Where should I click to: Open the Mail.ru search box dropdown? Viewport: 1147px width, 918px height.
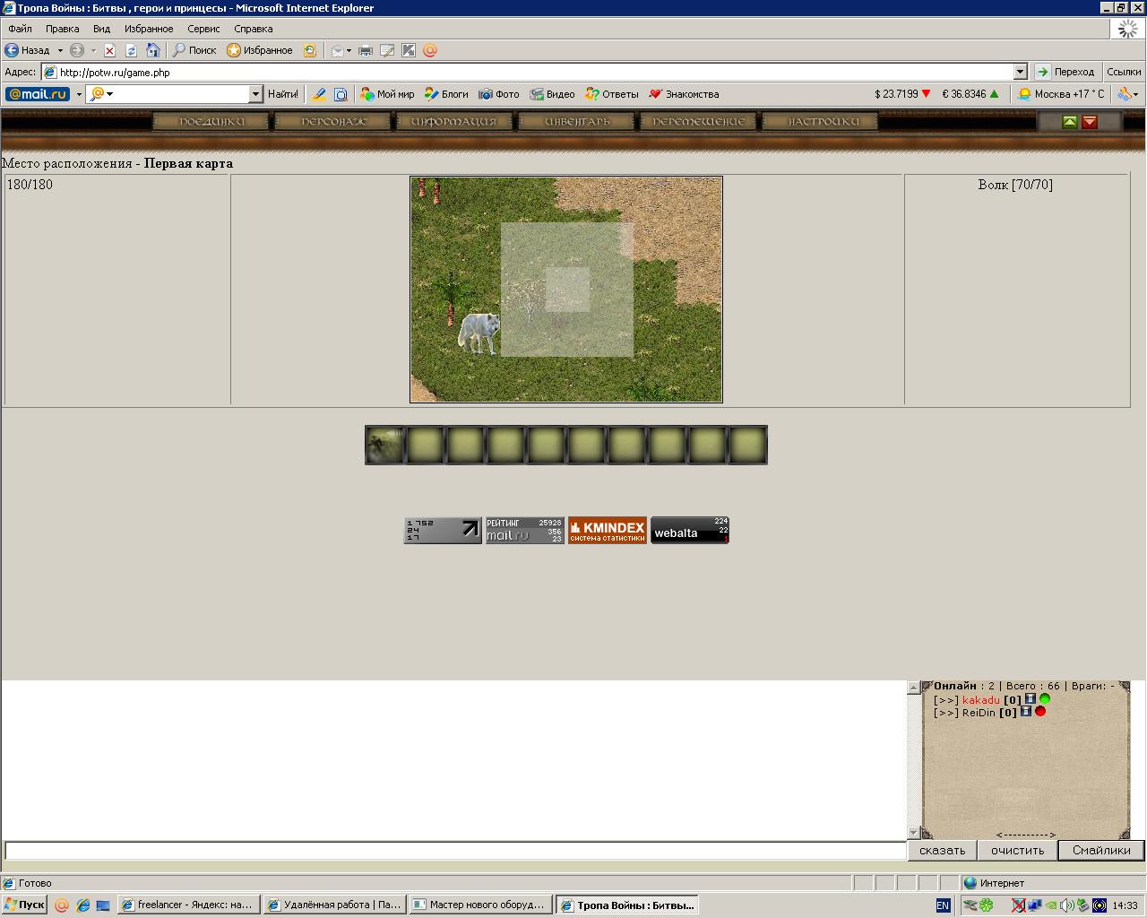(x=255, y=94)
